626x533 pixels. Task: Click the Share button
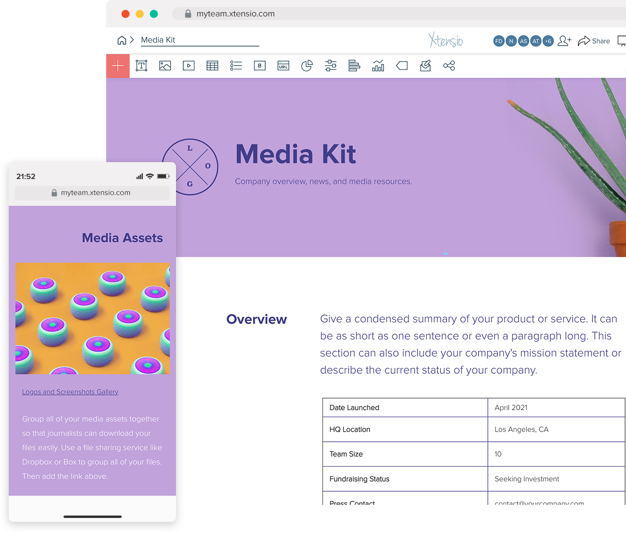tap(594, 41)
